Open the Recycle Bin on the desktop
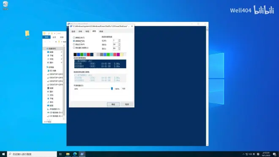Screen dimensions: 279x157 point(5,5)
